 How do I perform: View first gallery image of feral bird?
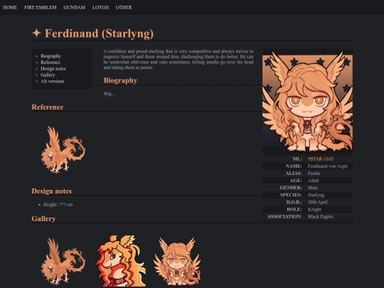63,261
